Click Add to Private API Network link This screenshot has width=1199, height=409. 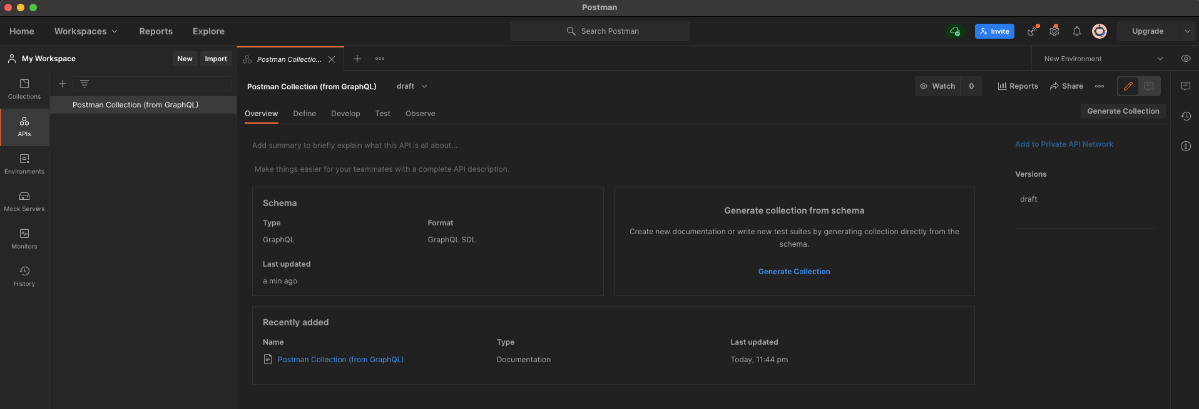click(x=1064, y=144)
